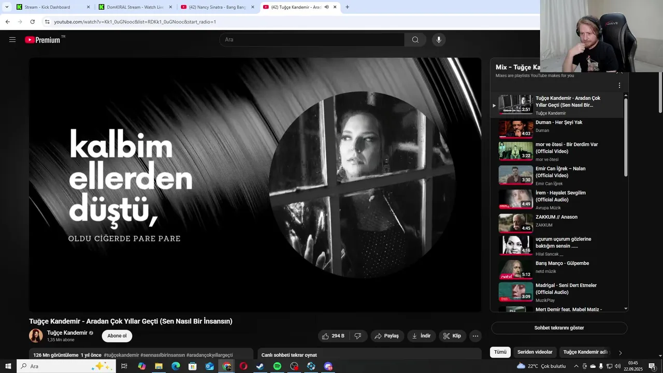Click the browser address bar URL

[x=135, y=22]
